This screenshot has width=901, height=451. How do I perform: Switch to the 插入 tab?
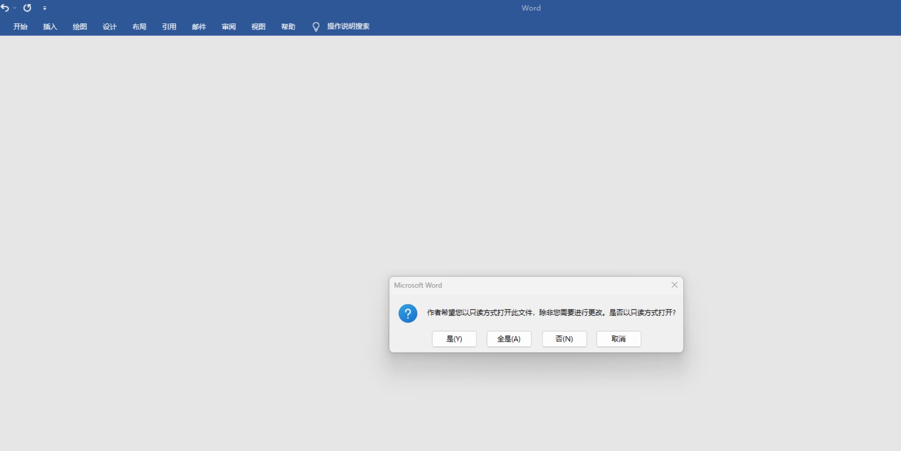50,27
